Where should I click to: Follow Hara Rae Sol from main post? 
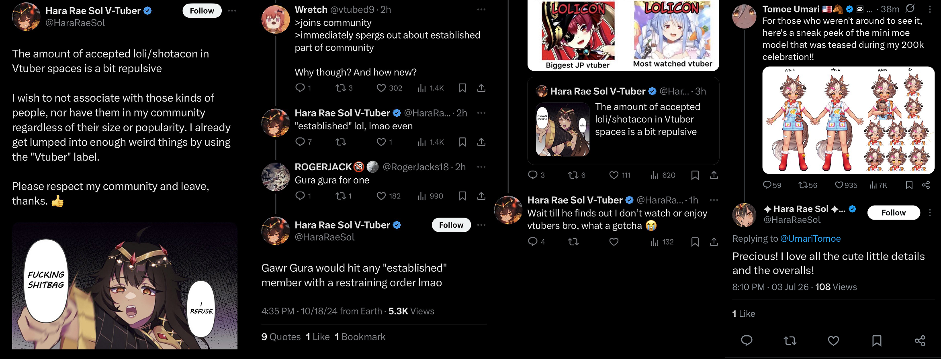click(x=202, y=11)
